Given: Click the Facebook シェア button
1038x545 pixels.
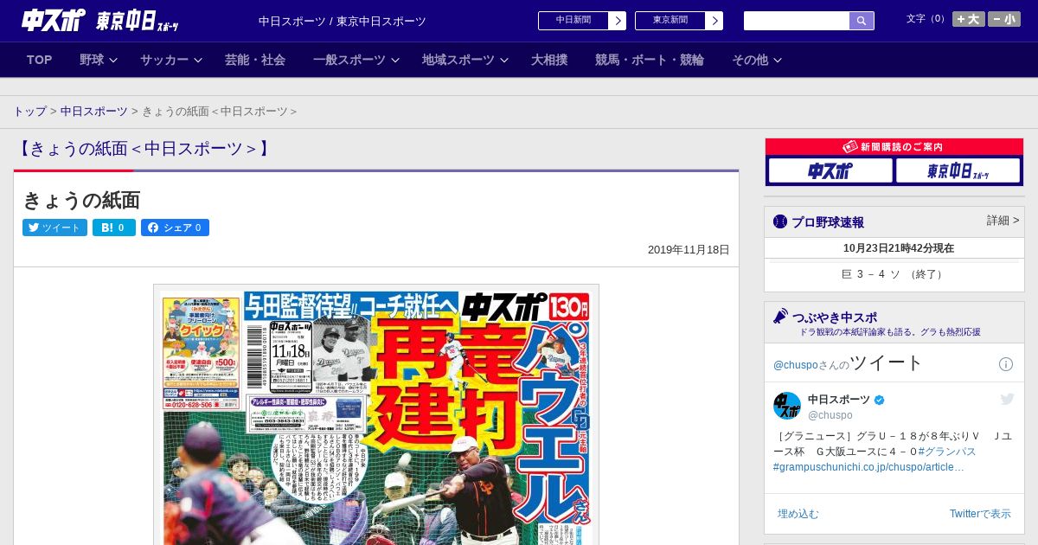Looking at the screenshot, I should point(175,228).
